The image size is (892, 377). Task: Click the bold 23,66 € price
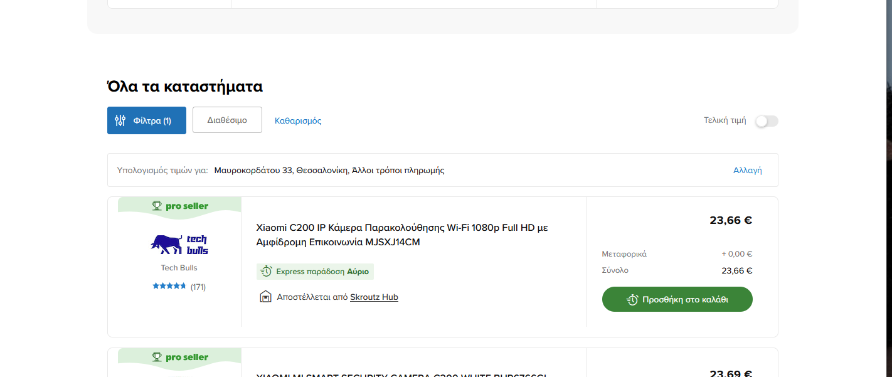pos(731,220)
